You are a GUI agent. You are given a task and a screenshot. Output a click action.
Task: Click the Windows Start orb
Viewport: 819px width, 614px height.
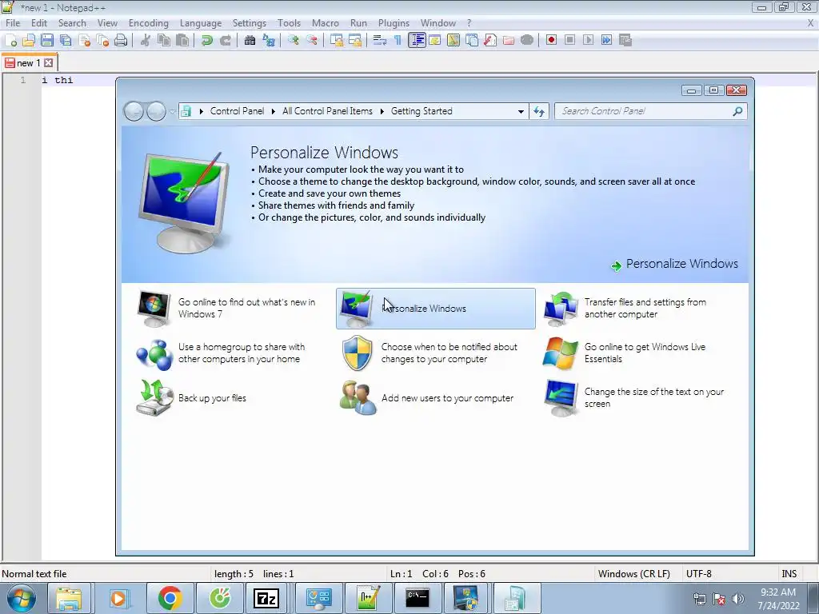click(22, 598)
